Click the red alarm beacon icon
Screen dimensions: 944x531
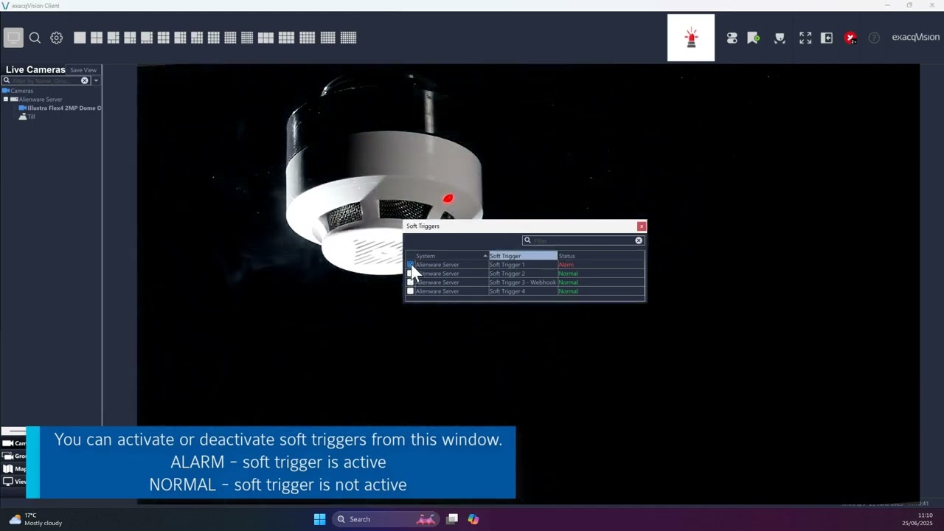pyautogui.click(x=691, y=38)
